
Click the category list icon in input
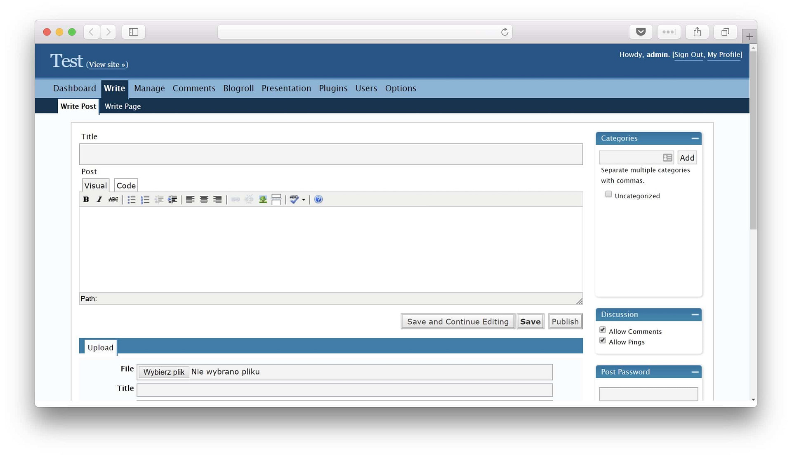667,158
